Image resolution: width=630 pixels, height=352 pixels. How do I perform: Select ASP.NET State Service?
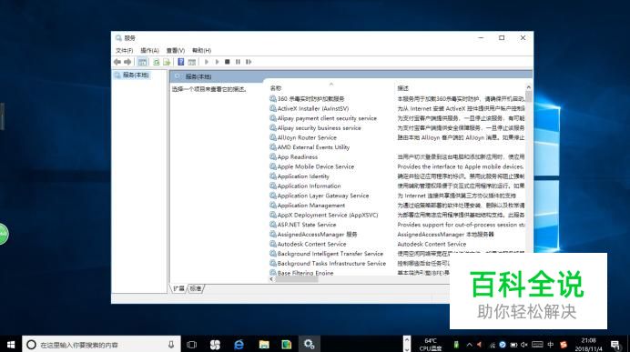coord(302,225)
